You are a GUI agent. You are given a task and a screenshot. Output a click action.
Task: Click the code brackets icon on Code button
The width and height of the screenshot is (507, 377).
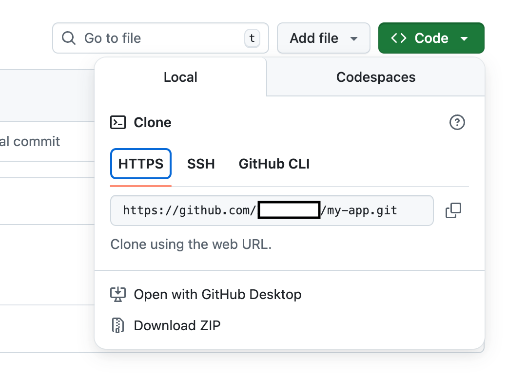399,38
